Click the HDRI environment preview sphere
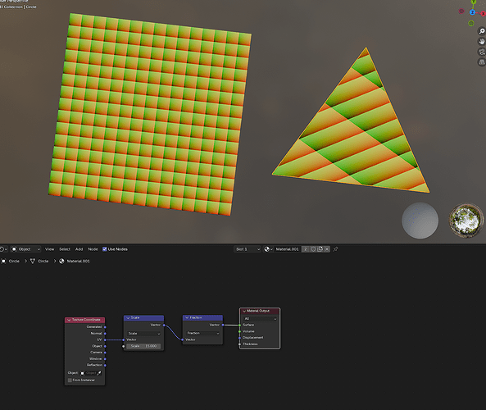Screen dimensions: 486x410 point(466,221)
